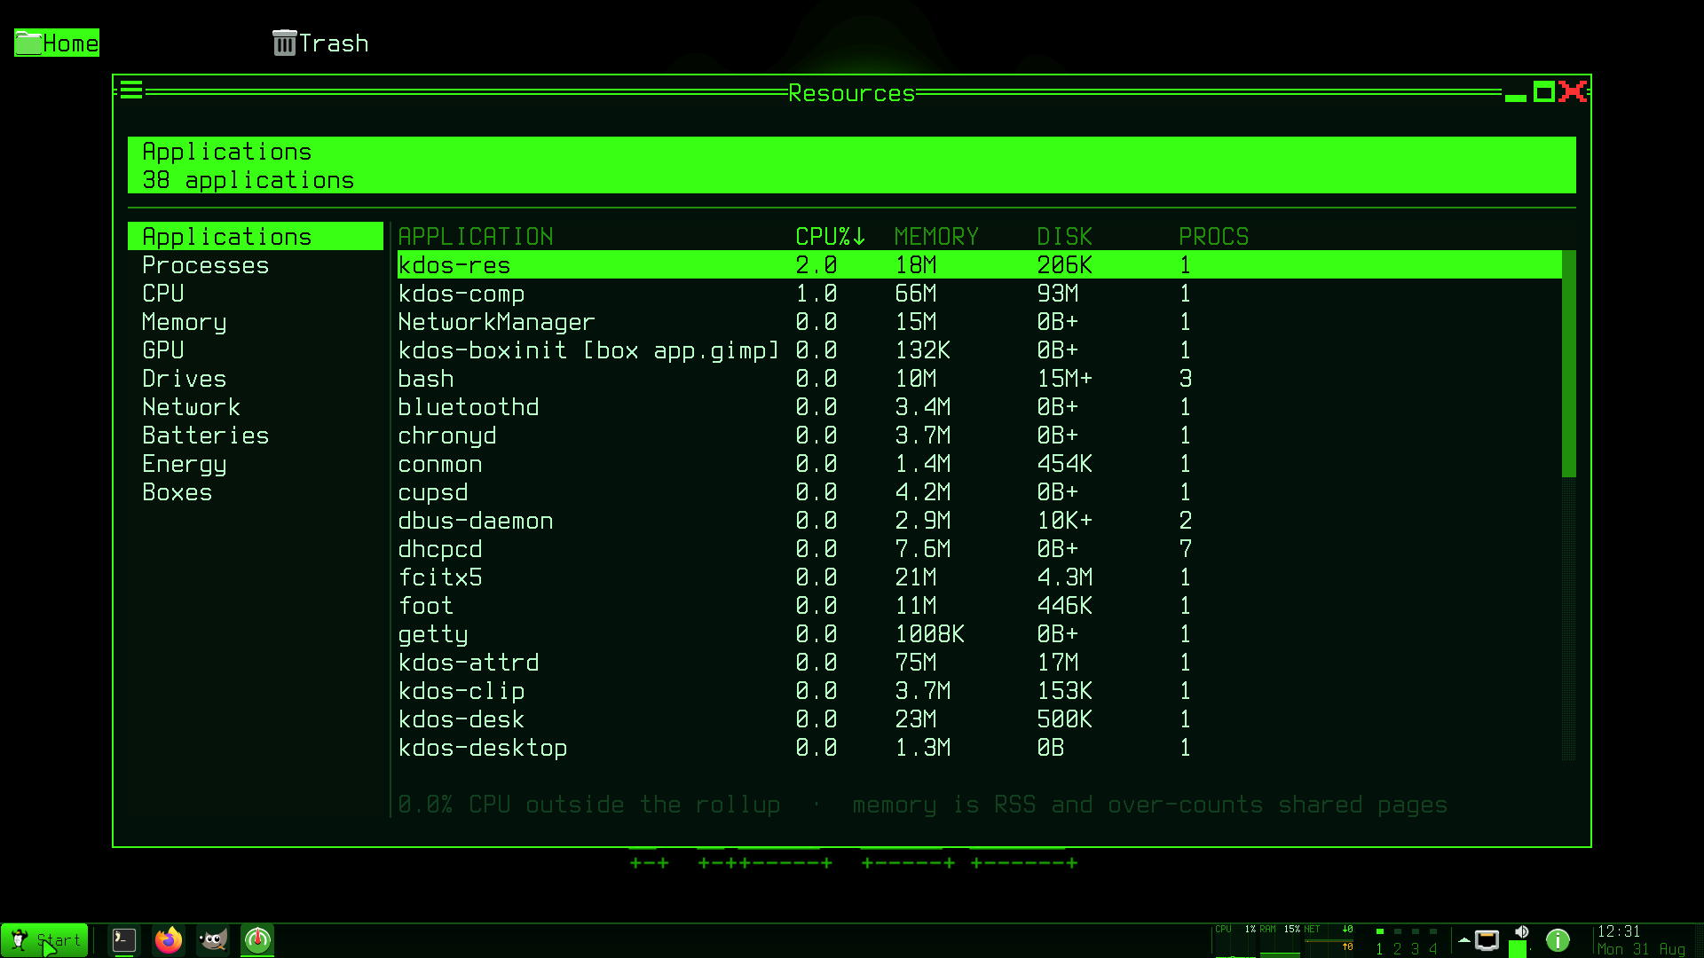
Task: Open the GPU section in sidebar
Action: pos(256,349)
